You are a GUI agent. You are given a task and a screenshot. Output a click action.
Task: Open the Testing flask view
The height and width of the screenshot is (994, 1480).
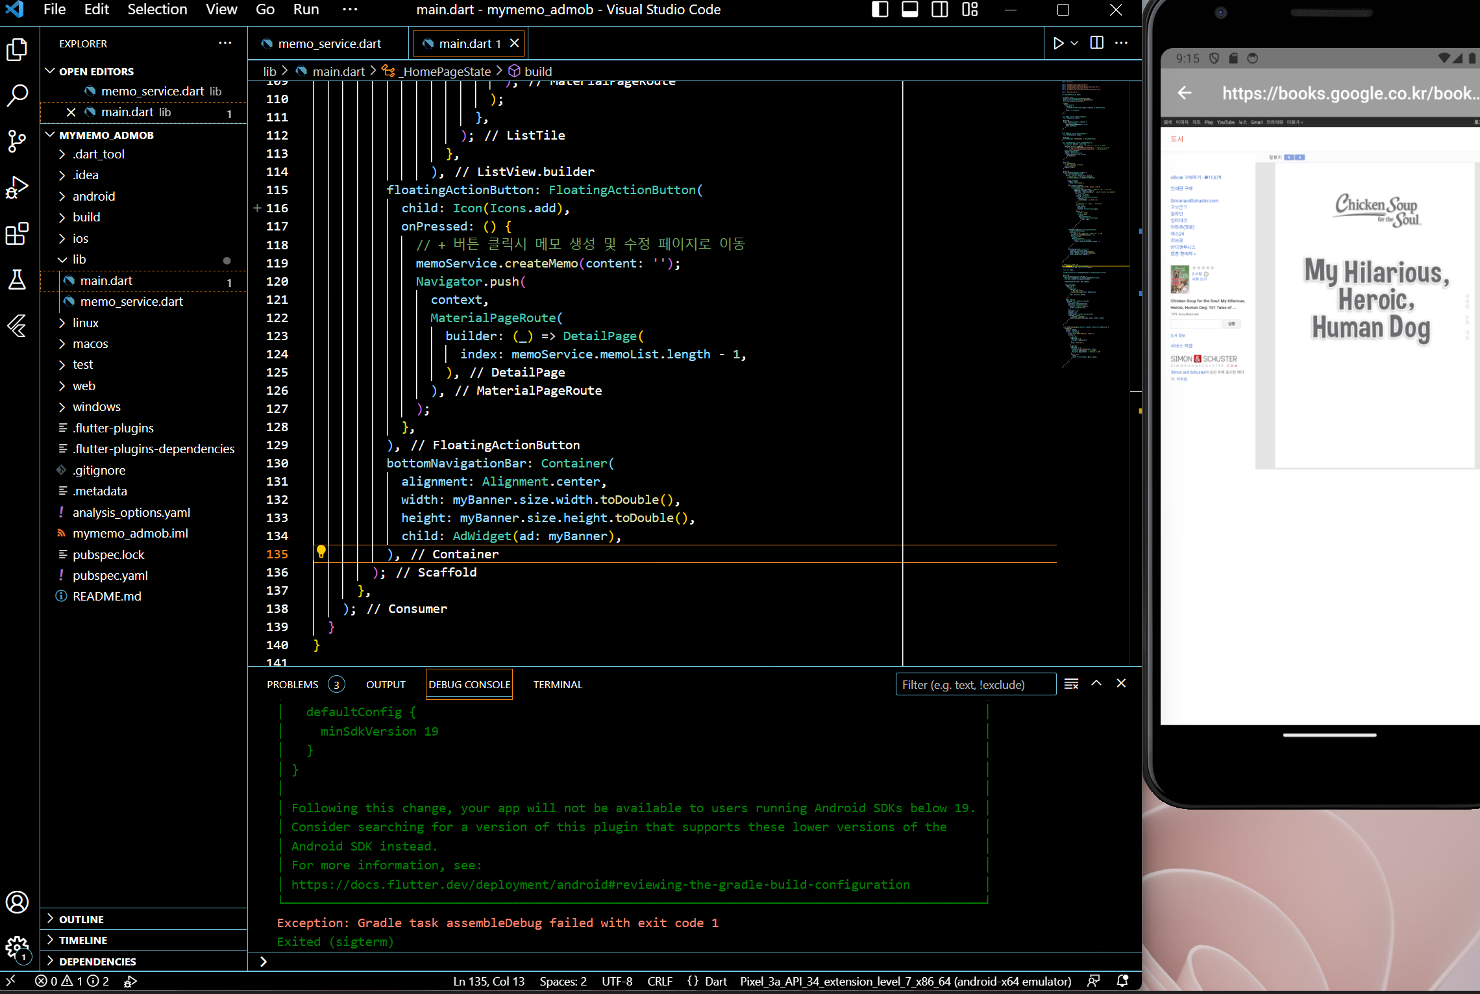tap(17, 279)
